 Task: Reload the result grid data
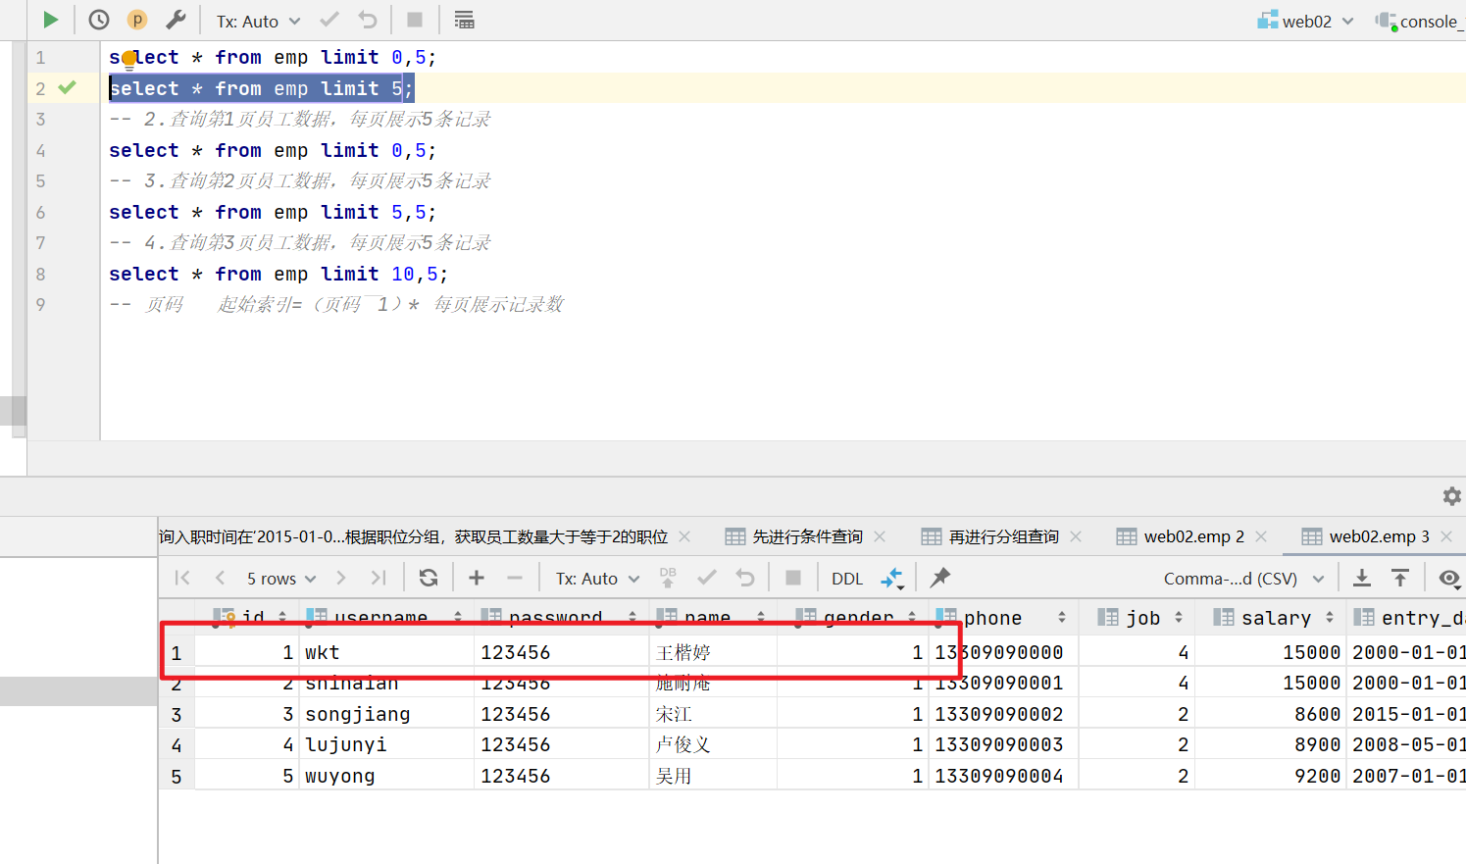pyautogui.click(x=429, y=578)
